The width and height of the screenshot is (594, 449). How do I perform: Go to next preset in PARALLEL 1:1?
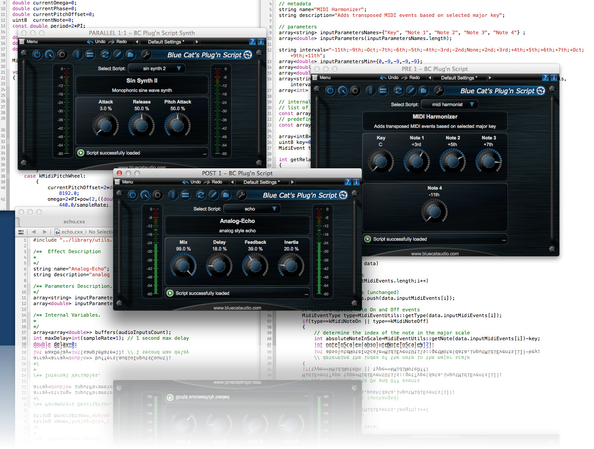click(x=197, y=42)
